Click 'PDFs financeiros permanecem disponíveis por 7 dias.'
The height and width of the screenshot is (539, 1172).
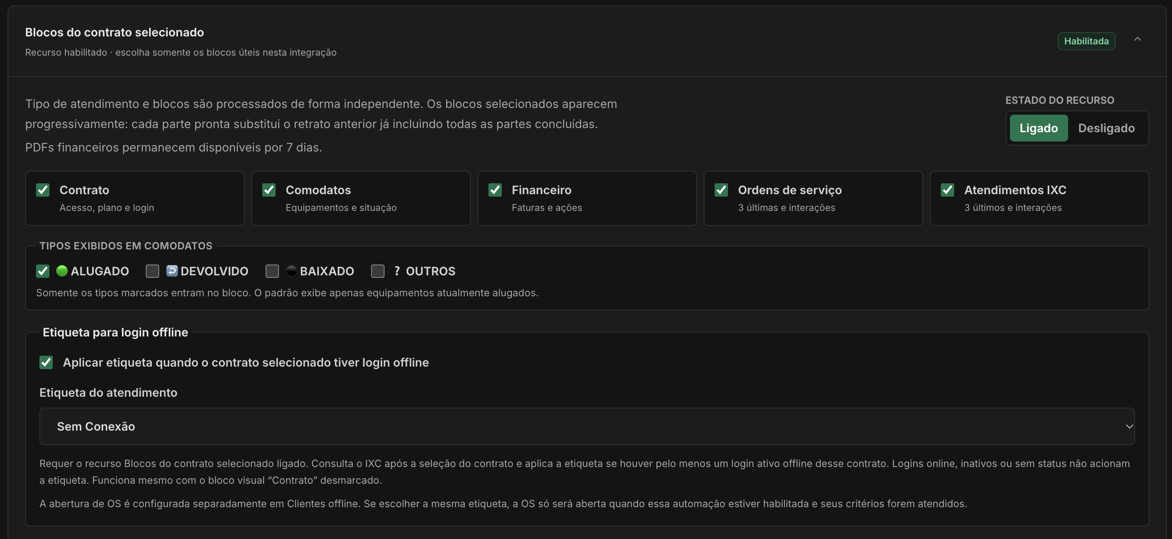click(173, 148)
